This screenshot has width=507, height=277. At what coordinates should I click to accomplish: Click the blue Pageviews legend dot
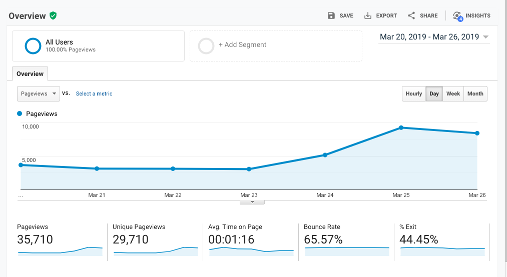tap(20, 113)
